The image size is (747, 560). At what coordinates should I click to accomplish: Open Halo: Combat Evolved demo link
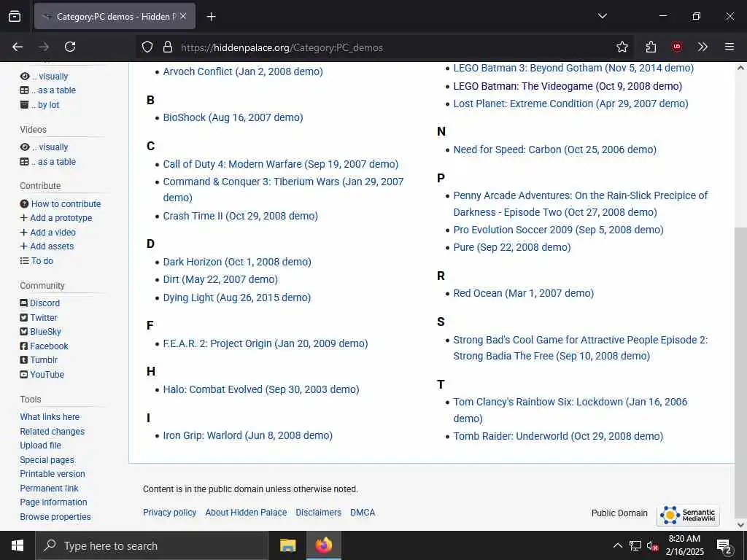pos(261,389)
